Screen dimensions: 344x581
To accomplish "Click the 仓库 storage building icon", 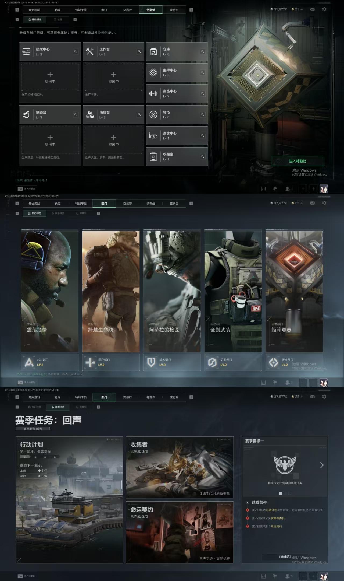I will click(x=153, y=51).
